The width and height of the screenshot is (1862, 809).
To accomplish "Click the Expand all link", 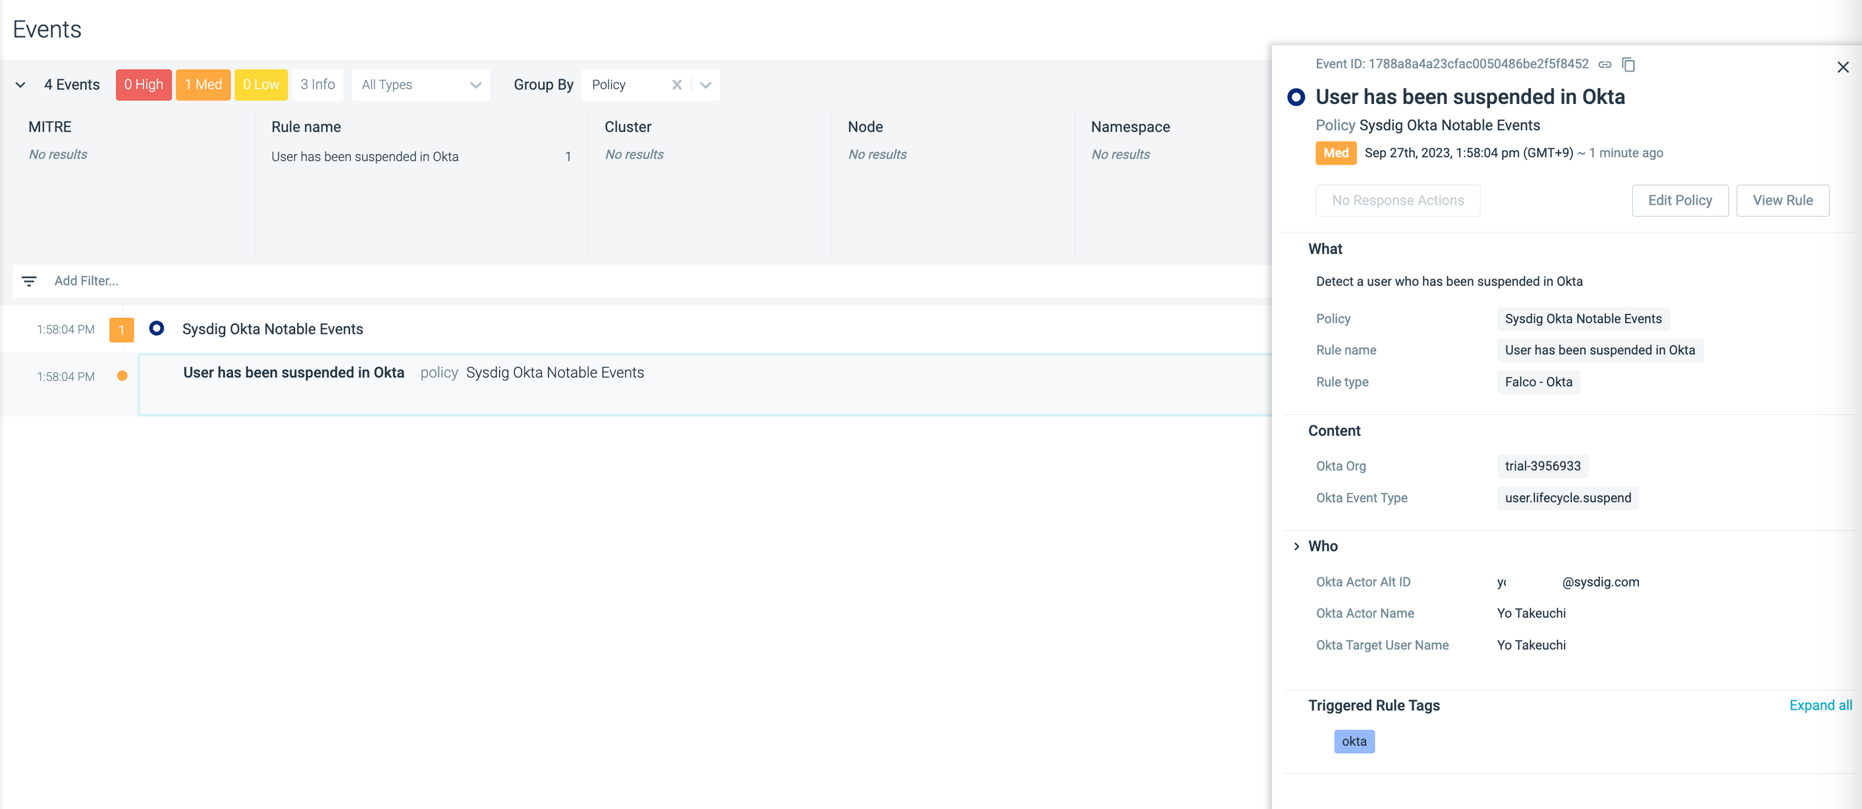I will coord(1820,705).
